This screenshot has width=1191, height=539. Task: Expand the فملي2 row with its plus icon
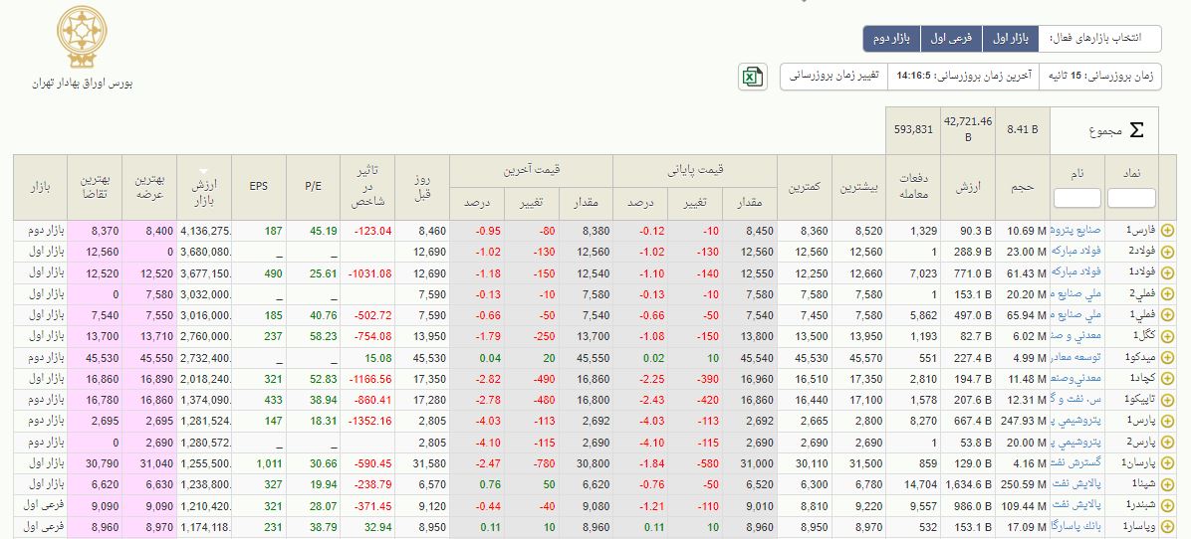point(1167,294)
